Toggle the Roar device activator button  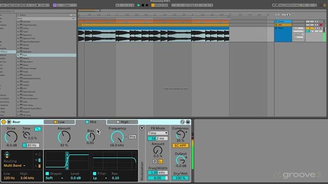pyautogui.click(x=4, y=122)
